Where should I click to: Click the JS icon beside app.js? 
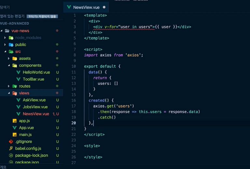point(15,121)
